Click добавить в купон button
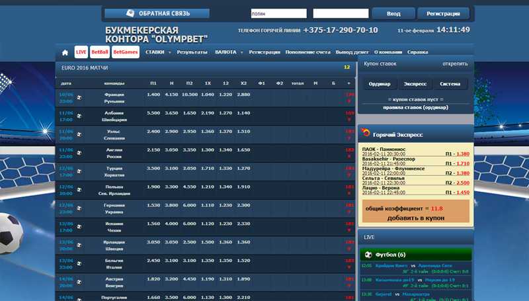Viewport: 529px width, 301px height. (416, 218)
